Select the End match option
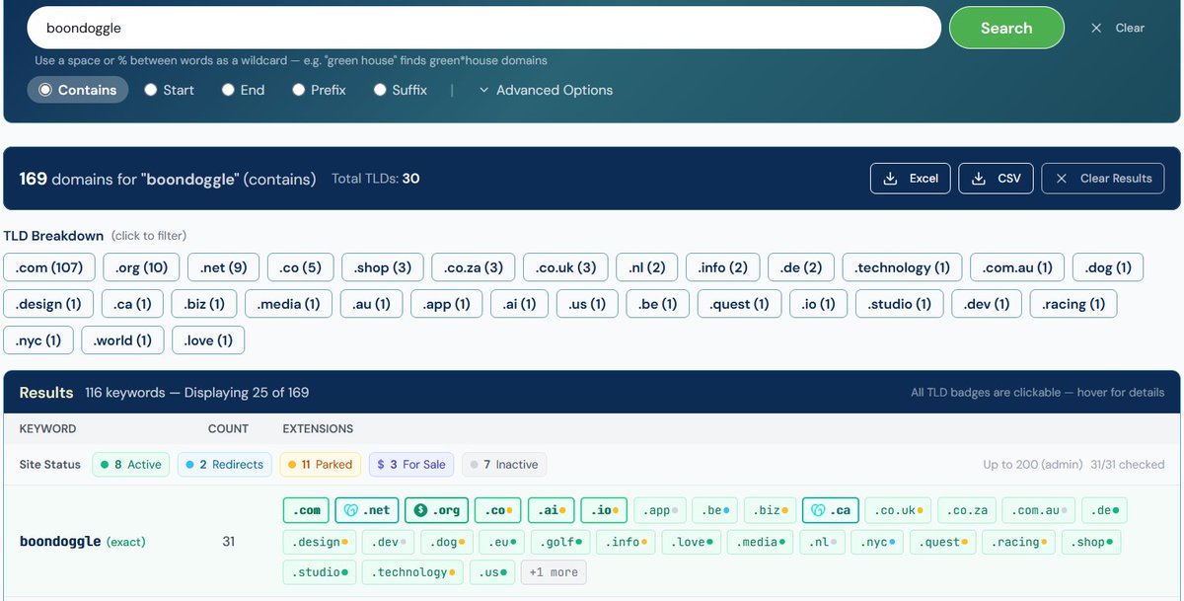Viewport: 1184px width, 601px height. 243,90
